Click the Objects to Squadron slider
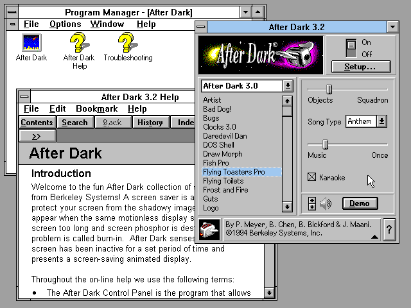This screenshot has width=411, height=308. tap(347, 89)
